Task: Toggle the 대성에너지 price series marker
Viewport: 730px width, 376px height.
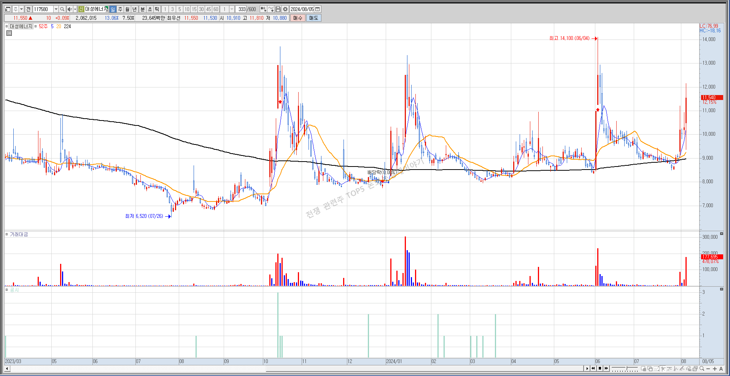Action: coord(7,26)
